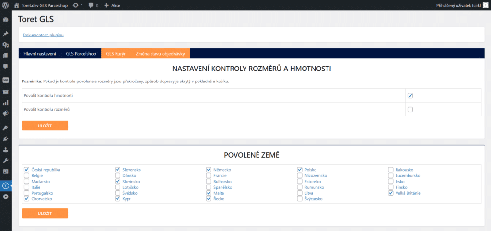Open Comments from the sidebar speech bubble icon
Screen dimensions: 491x231
(x=5, y=66)
